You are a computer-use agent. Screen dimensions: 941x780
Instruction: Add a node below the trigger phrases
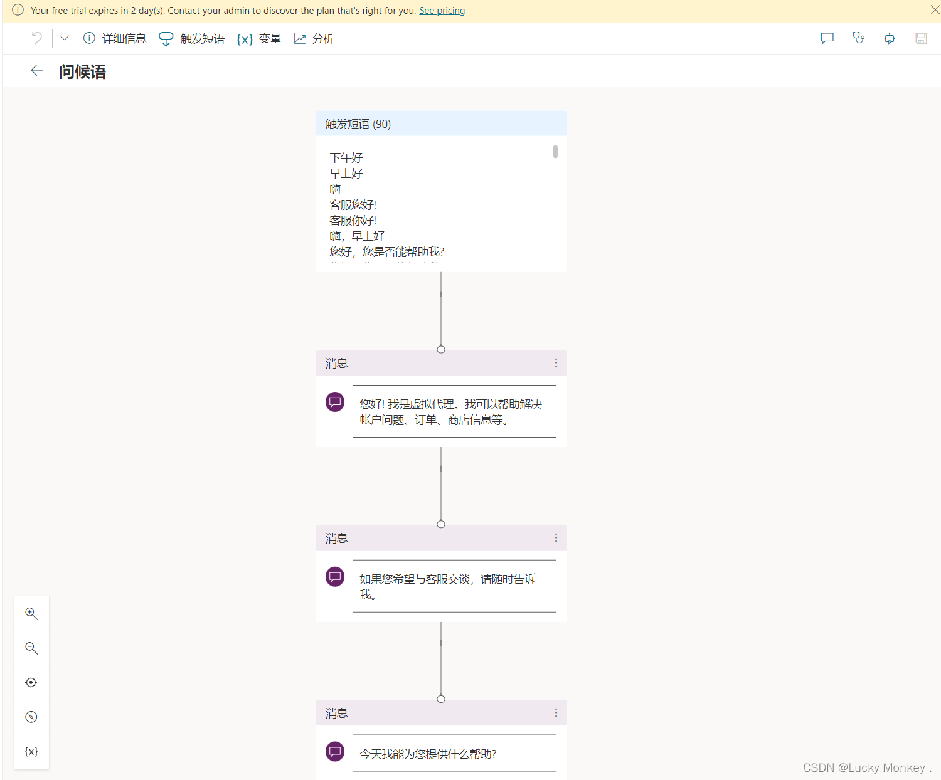[x=441, y=294]
